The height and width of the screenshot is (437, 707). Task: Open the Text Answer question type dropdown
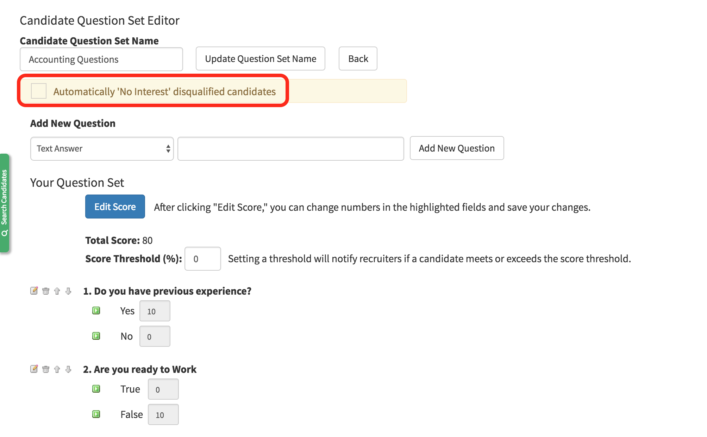point(102,148)
